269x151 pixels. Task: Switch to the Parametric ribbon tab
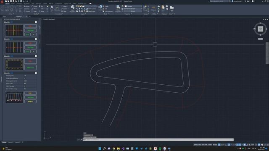[26, 4]
